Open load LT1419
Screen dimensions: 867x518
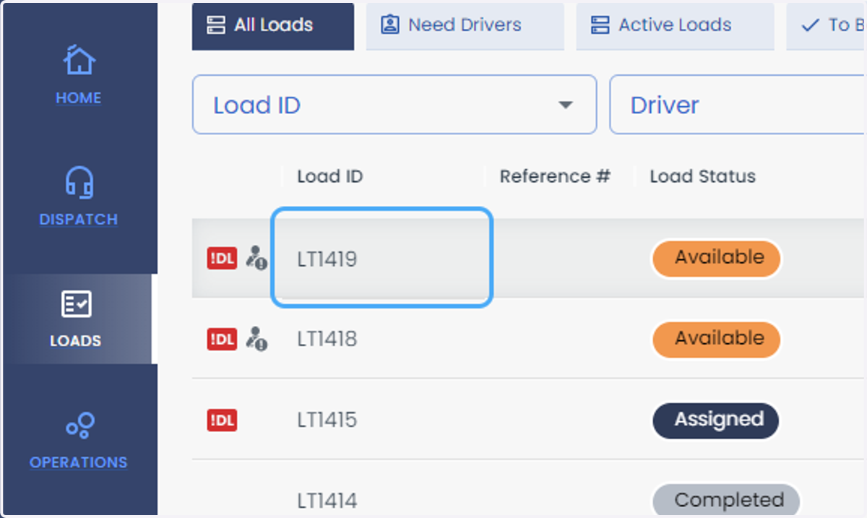coord(327,259)
